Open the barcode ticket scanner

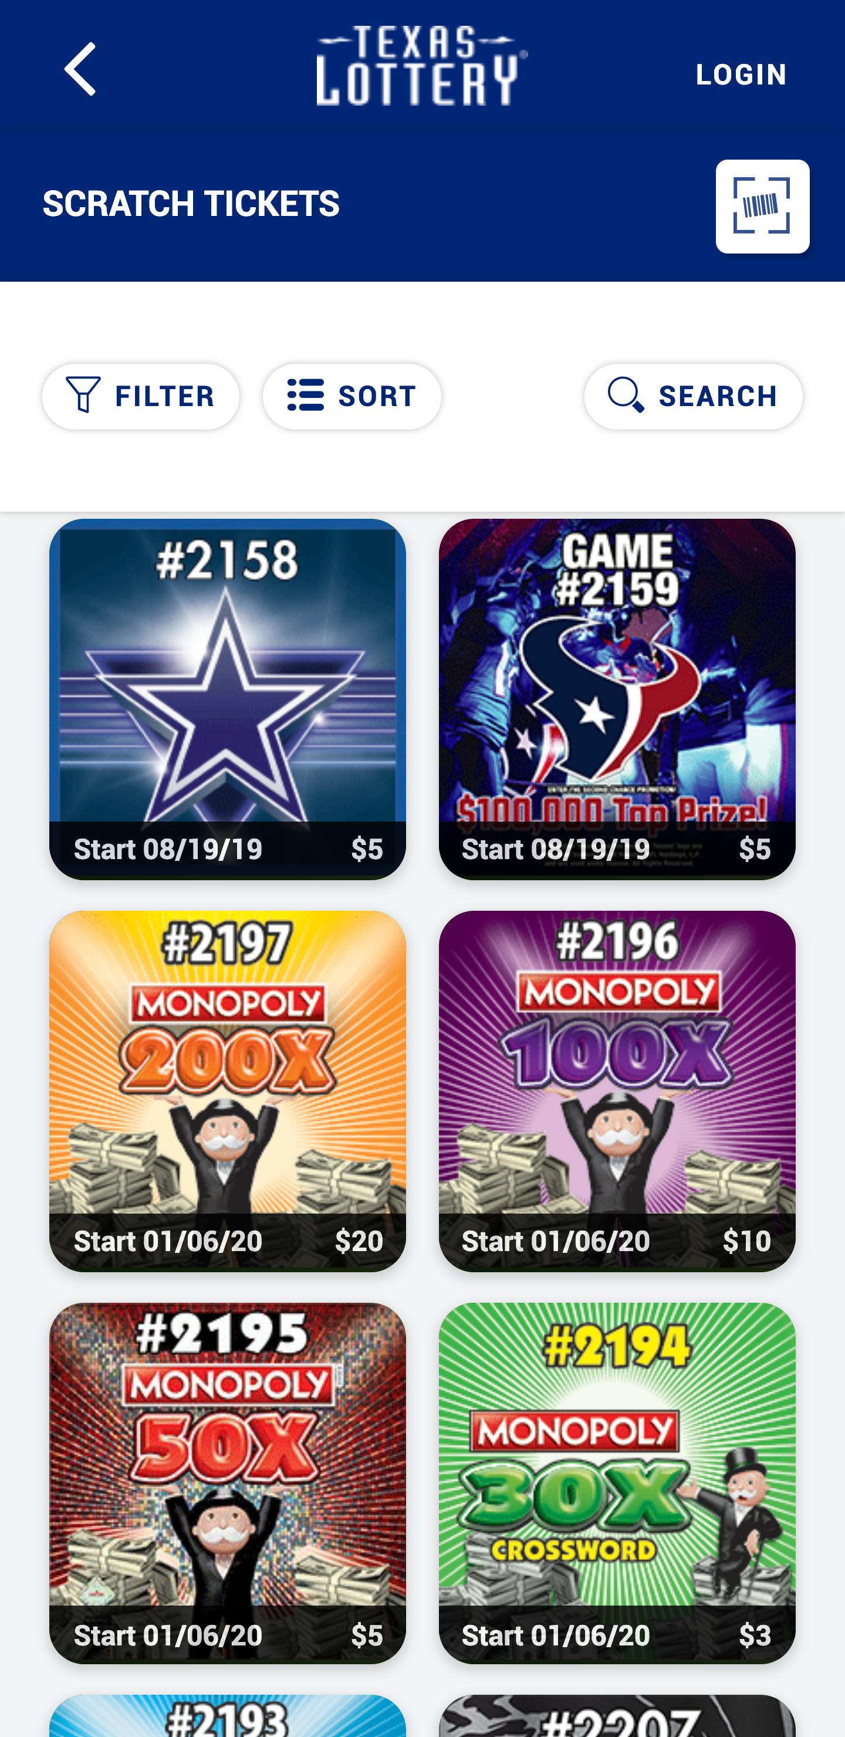pos(762,207)
